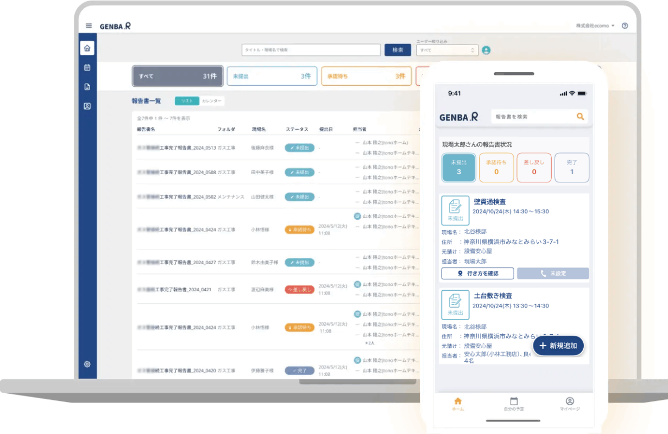Tap the 自分の予定 tab on phone

coord(514,404)
